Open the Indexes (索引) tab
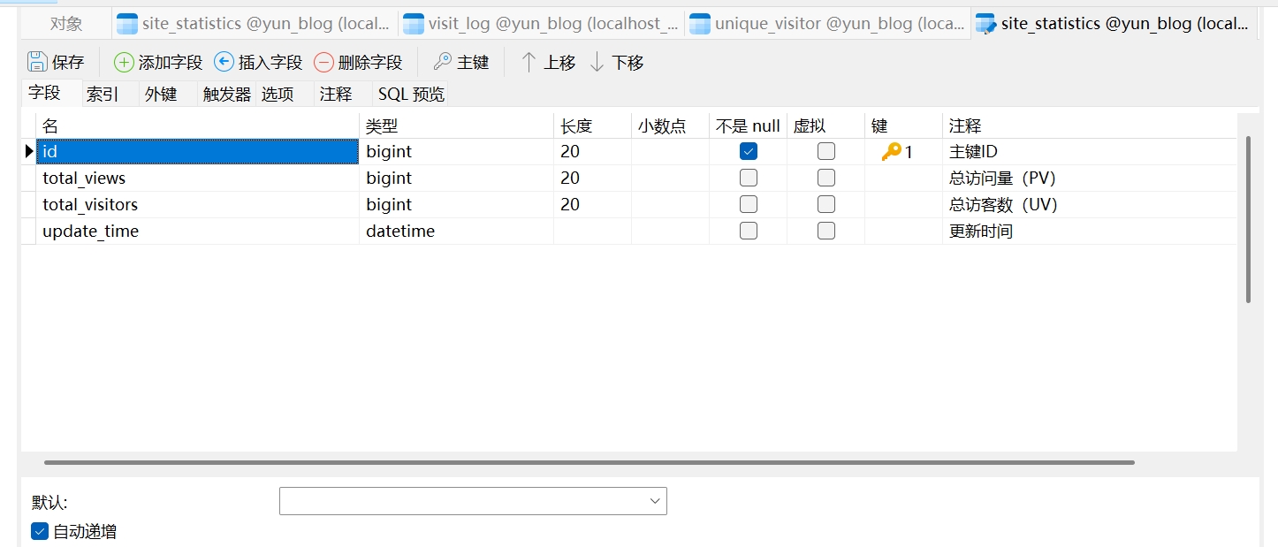 click(103, 95)
